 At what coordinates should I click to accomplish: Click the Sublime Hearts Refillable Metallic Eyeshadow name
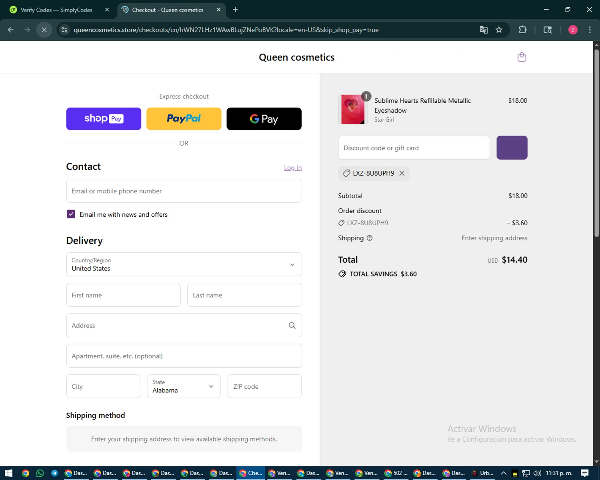(422, 106)
